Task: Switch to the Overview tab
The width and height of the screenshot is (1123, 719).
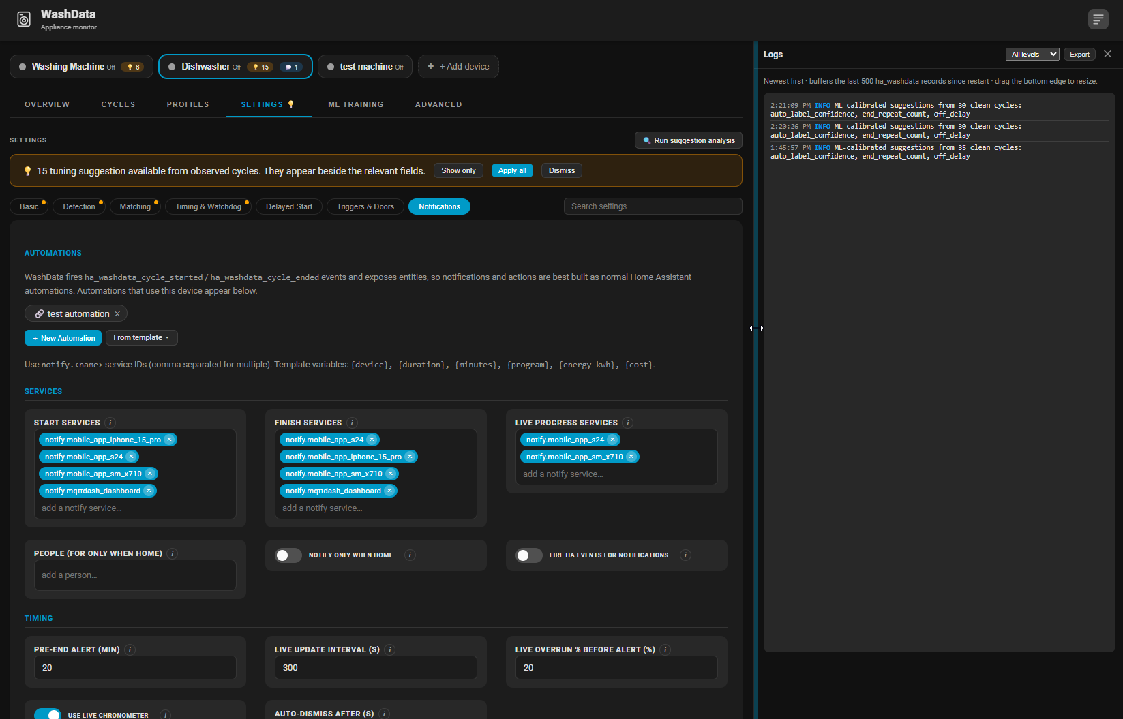Action: (x=47, y=104)
